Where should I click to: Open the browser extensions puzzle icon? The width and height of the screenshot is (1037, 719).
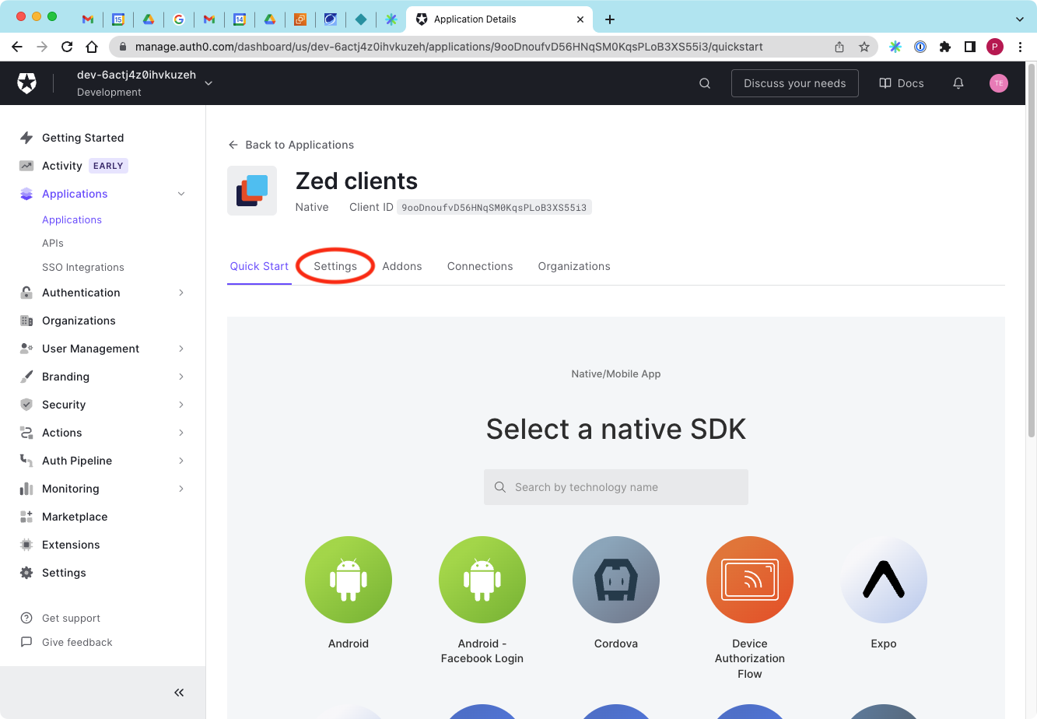tap(945, 47)
